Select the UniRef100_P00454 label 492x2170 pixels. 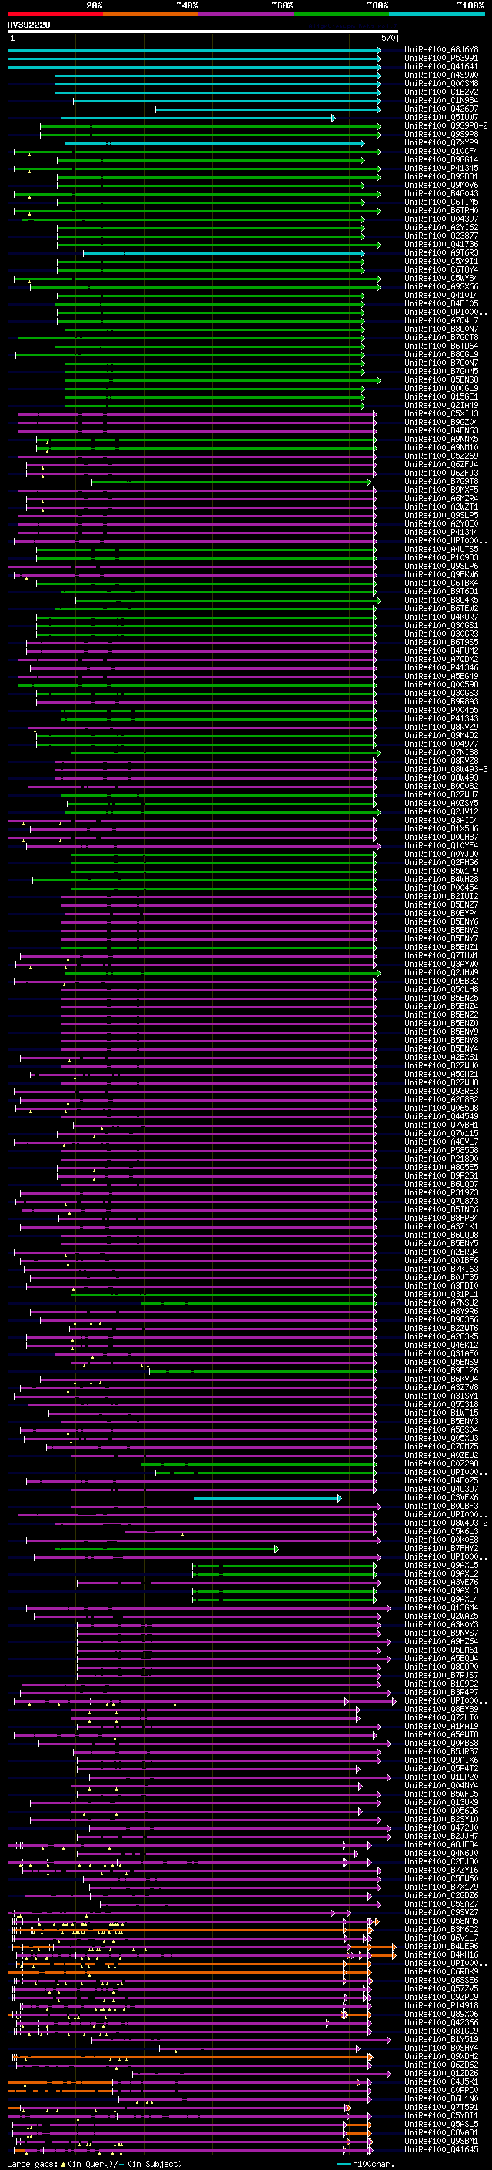(x=441, y=888)
